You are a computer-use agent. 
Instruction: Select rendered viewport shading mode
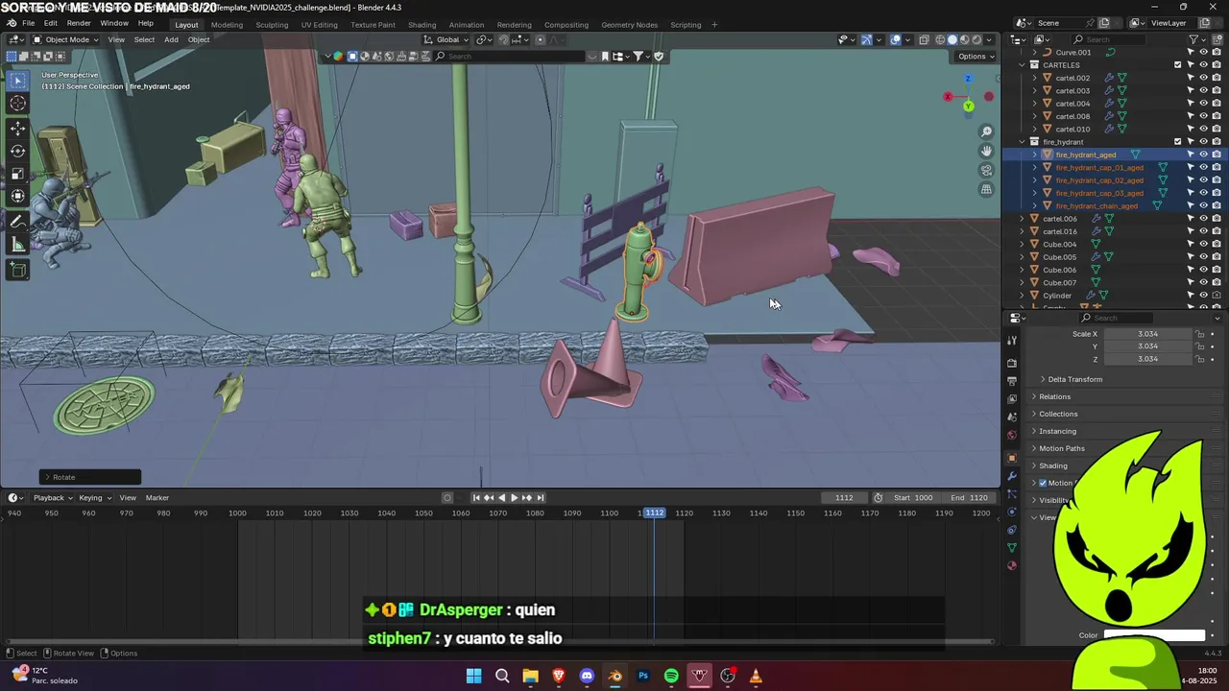coord(976,39)
